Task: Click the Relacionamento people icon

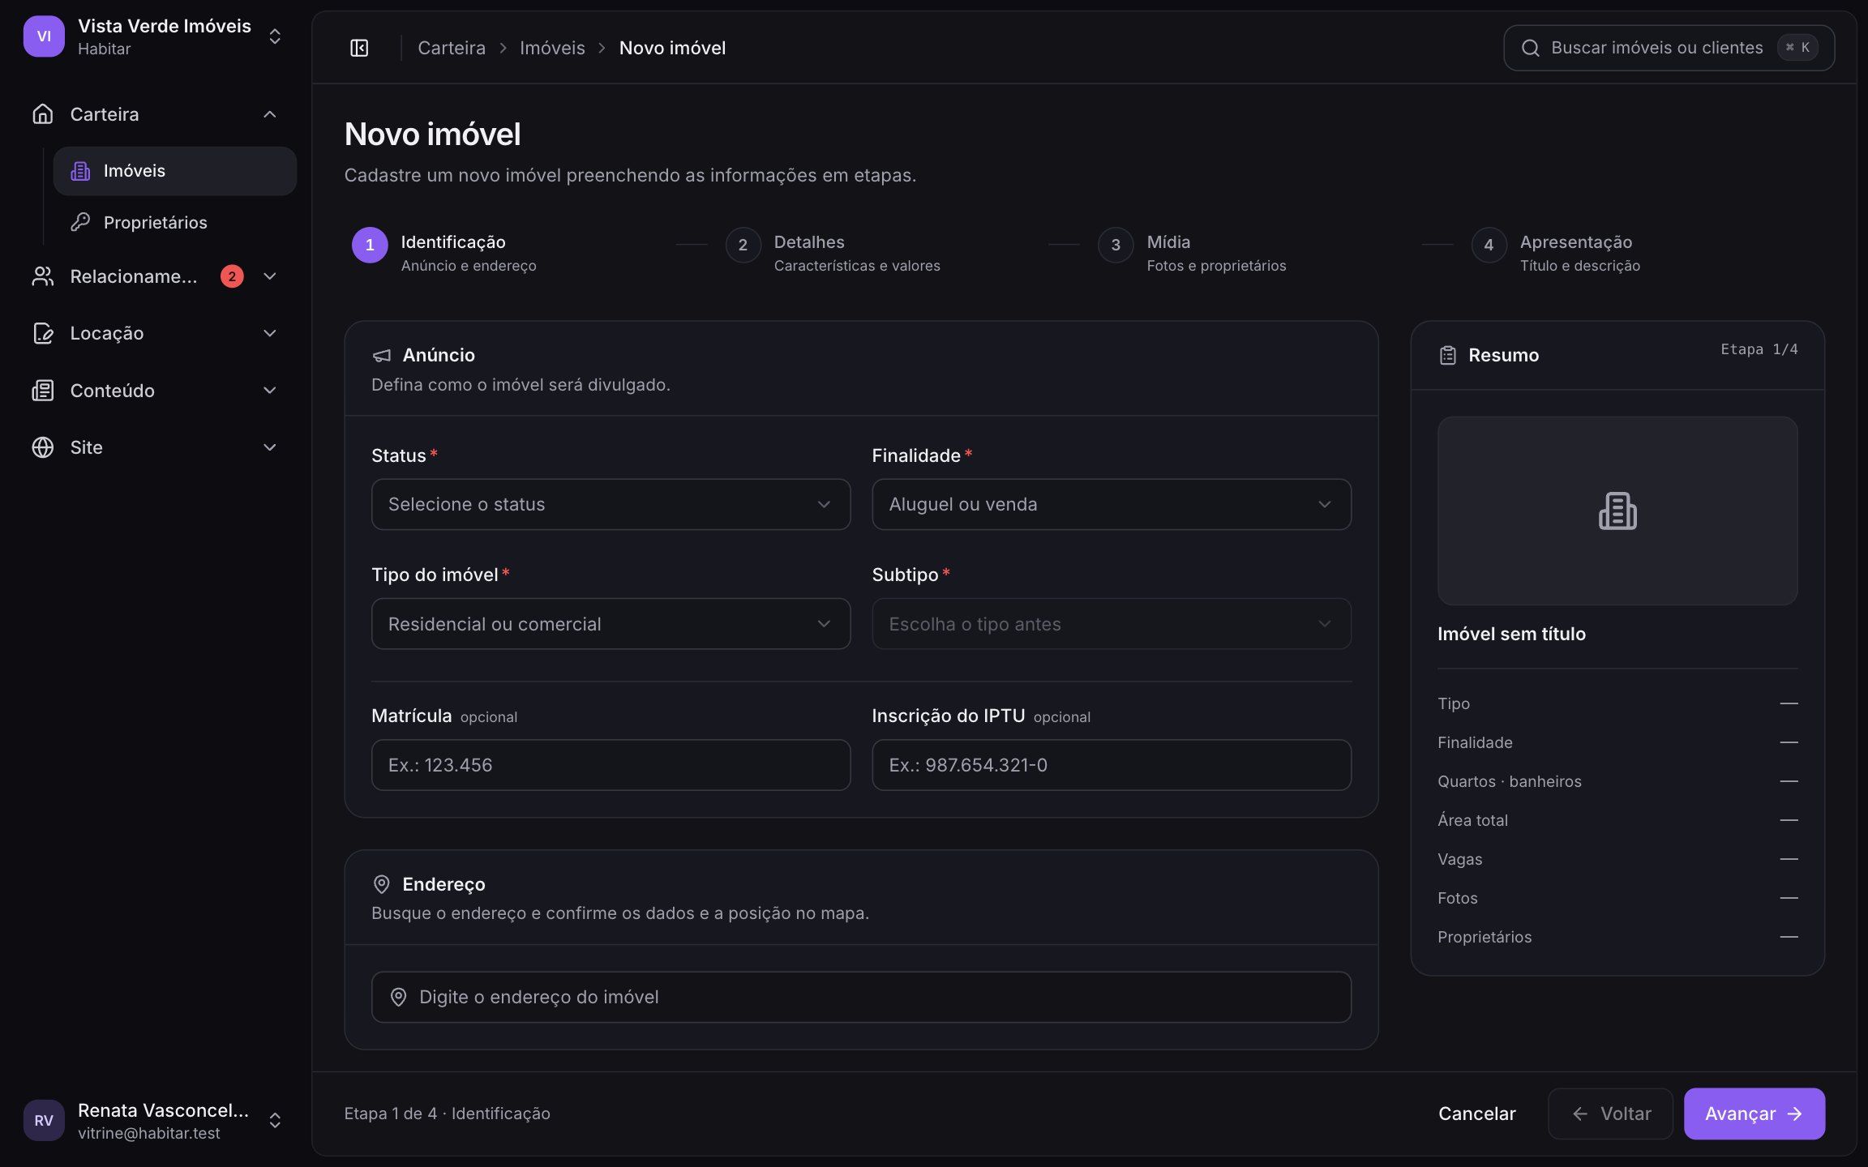Action: (43, 276)
